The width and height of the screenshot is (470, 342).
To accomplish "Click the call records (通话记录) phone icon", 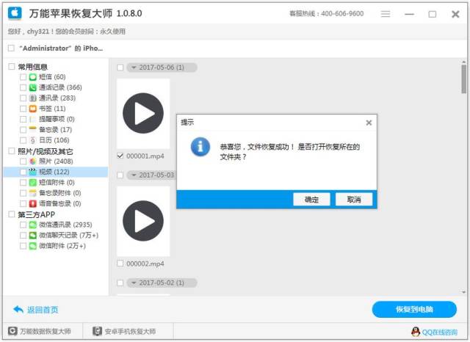I will click(x=32, y=87).
